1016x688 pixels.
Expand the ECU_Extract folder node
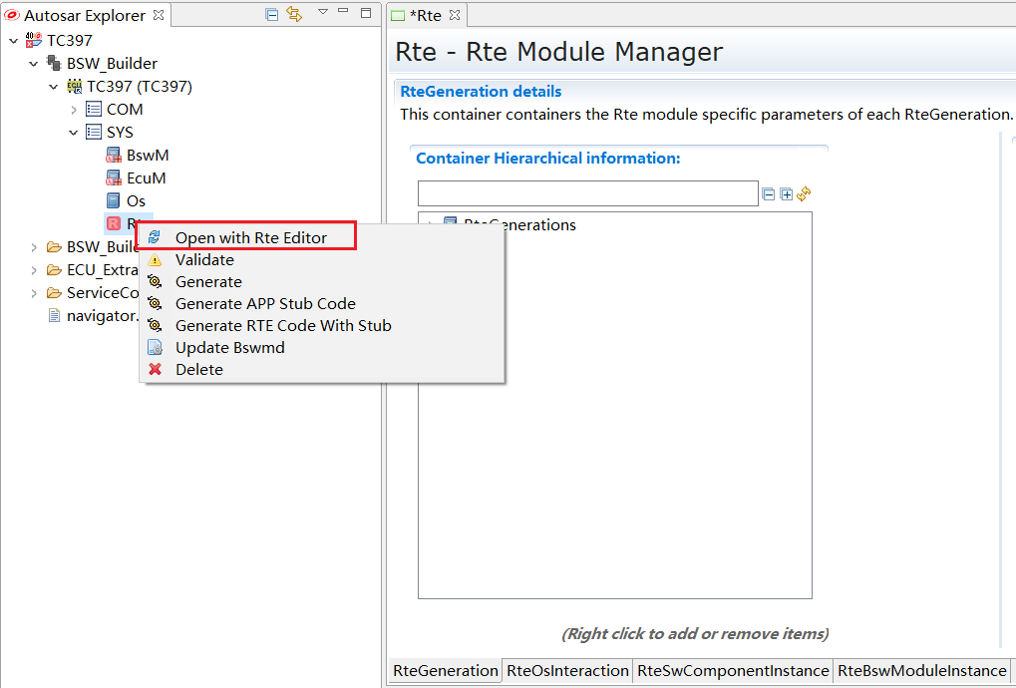[x=34, y=270]
